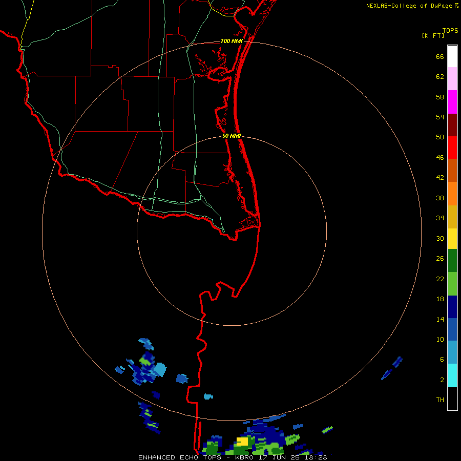Click the NEXLAB-College of DuPage label

click(x=409, y=6)
